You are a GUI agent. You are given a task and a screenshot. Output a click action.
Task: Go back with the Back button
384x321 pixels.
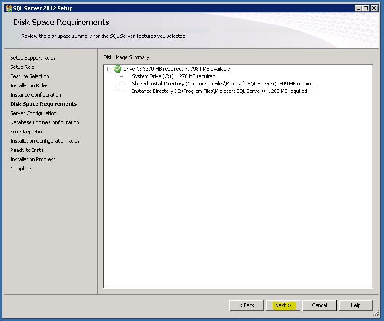click(x=246, y=305)
